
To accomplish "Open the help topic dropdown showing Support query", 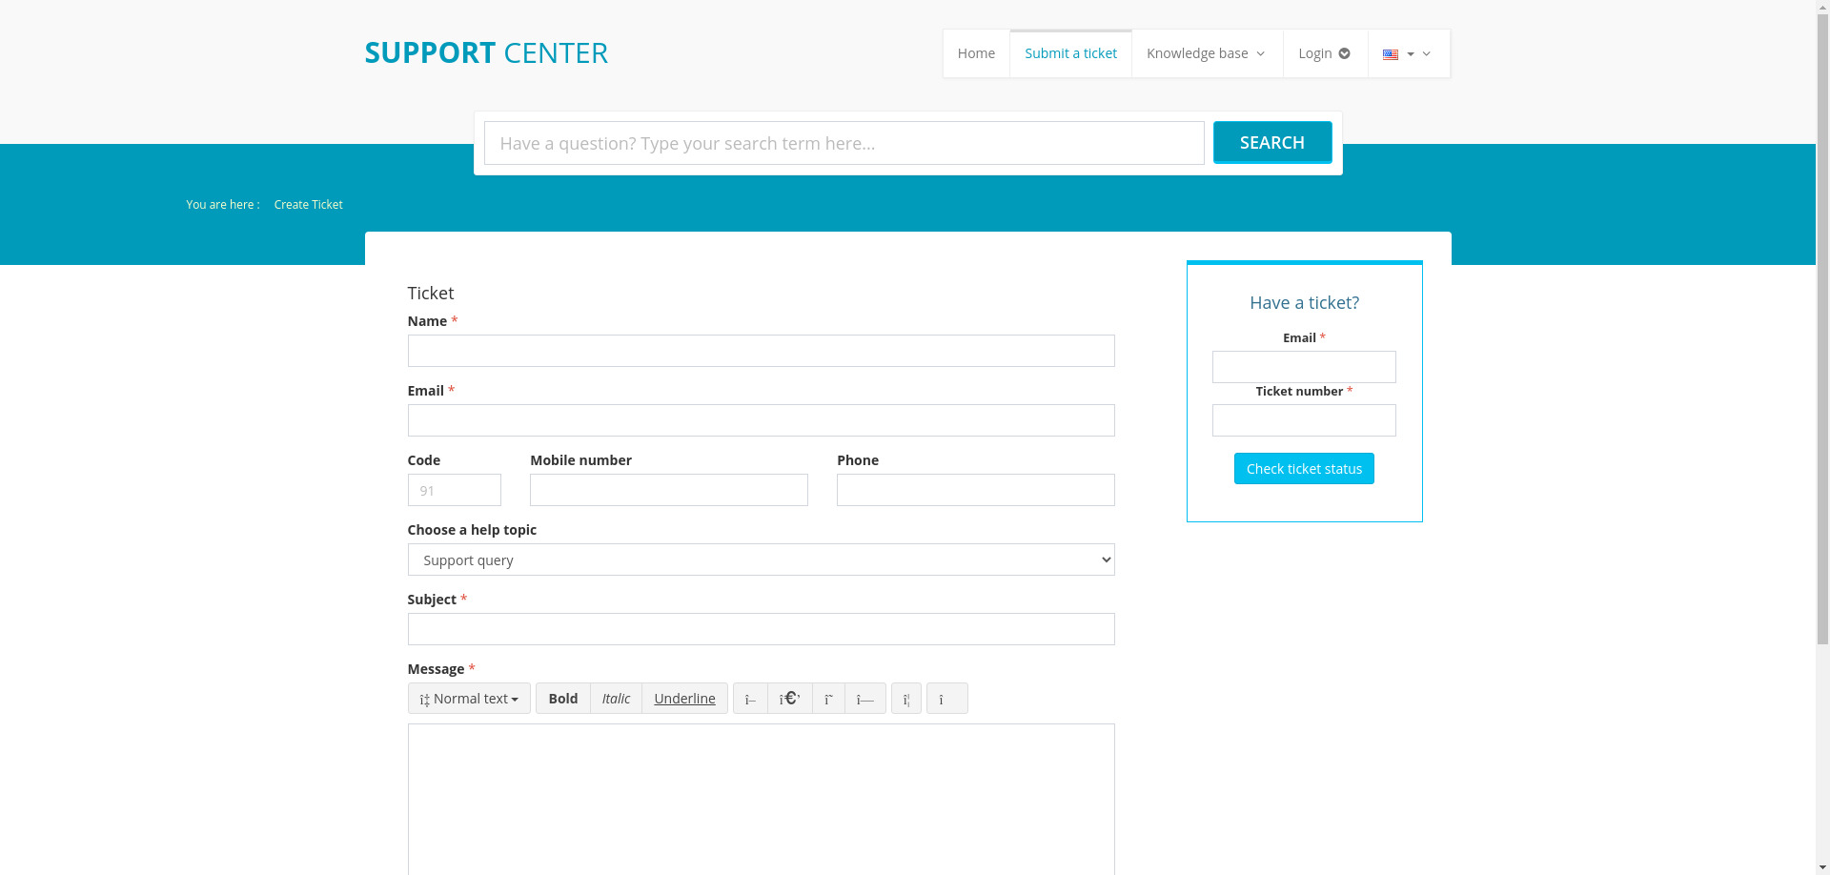I will (761, 560).
